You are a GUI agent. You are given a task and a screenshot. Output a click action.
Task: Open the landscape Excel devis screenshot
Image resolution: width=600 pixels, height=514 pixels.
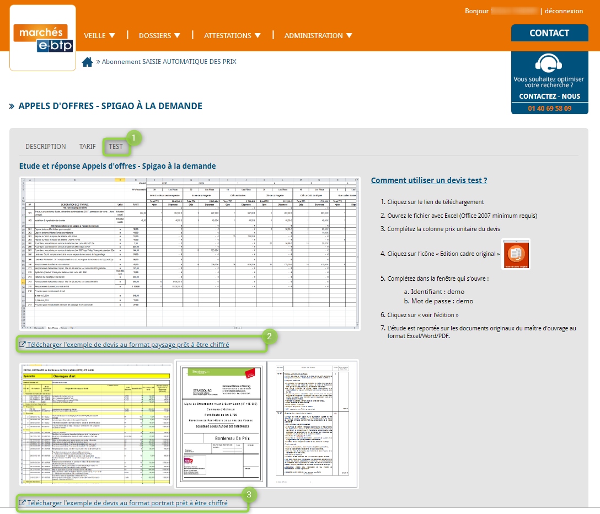190,254
